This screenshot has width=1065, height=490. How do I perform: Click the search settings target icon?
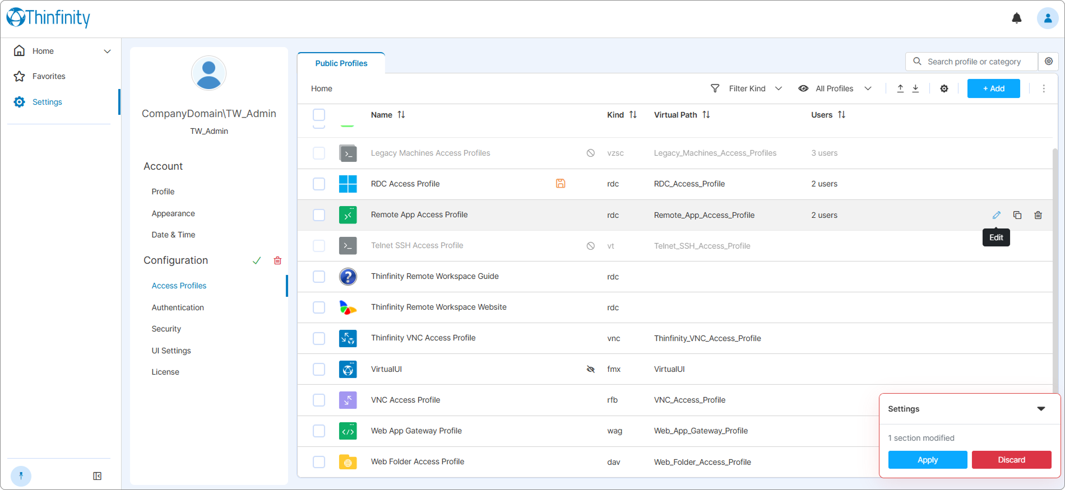pyautogui.click(x=1048, y=62)
